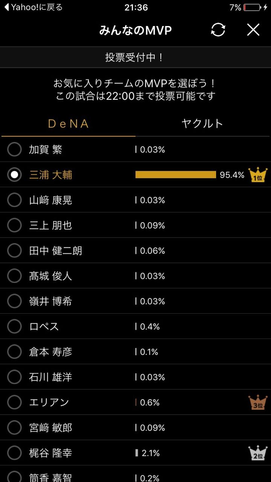The width and height of the screenshot is (271, 482).
Task: Select 倉本 寿彦 row radio button
Action: tap(14, 352)
